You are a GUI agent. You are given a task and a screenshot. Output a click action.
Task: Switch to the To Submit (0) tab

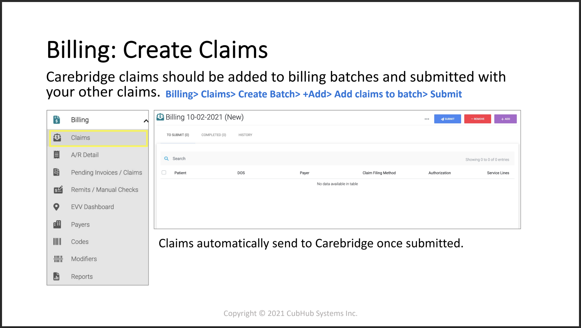[178, 135]
